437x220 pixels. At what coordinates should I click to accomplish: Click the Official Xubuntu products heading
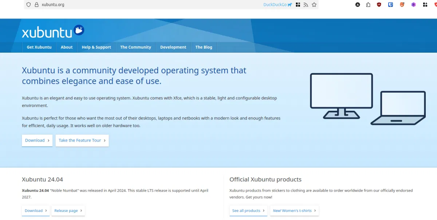pos(265,179)
